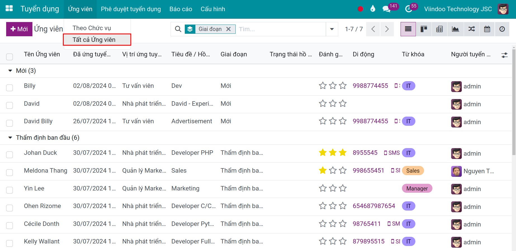Click the Mới create button
This screenshot has width=516, height=251.
[19, 29]
